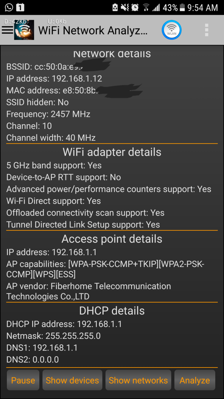
Task: Select the WiFi adapter details heading
Action: [x=112, y=152]
